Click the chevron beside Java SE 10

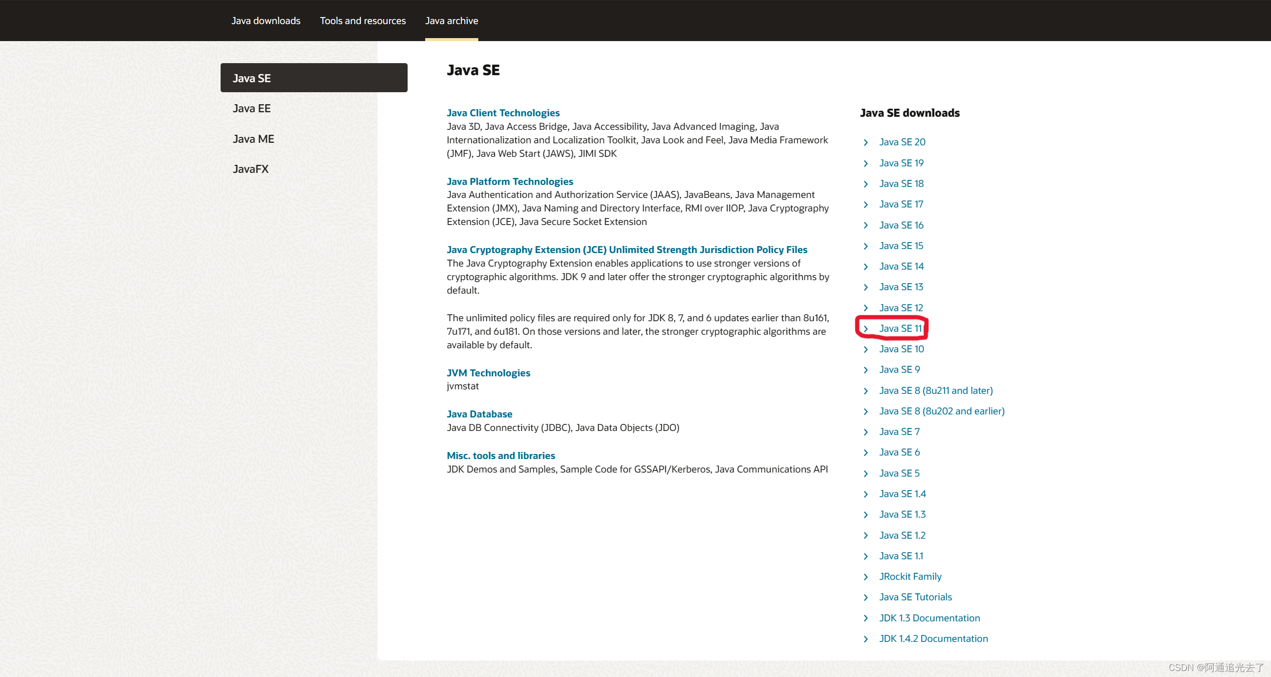tap(866, 349)
